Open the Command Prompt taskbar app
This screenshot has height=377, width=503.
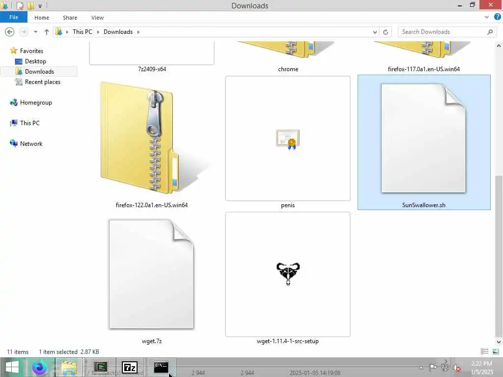tap(161, 367)
